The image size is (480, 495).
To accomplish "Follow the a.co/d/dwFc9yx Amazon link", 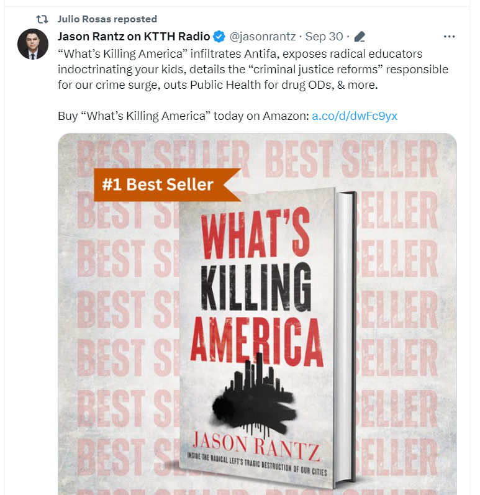I will (354, 116).
